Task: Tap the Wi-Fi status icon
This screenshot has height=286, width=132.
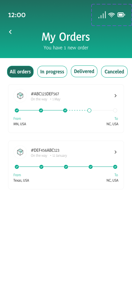Action: pos(112,15)
